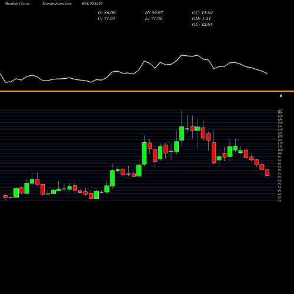
Task: Click the "OC: 11.62" value
Action: tap(202, 13)
